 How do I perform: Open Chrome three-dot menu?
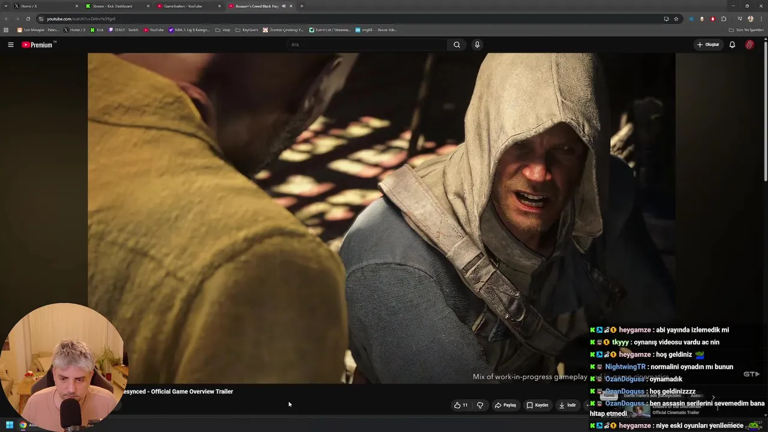point(761,19)
